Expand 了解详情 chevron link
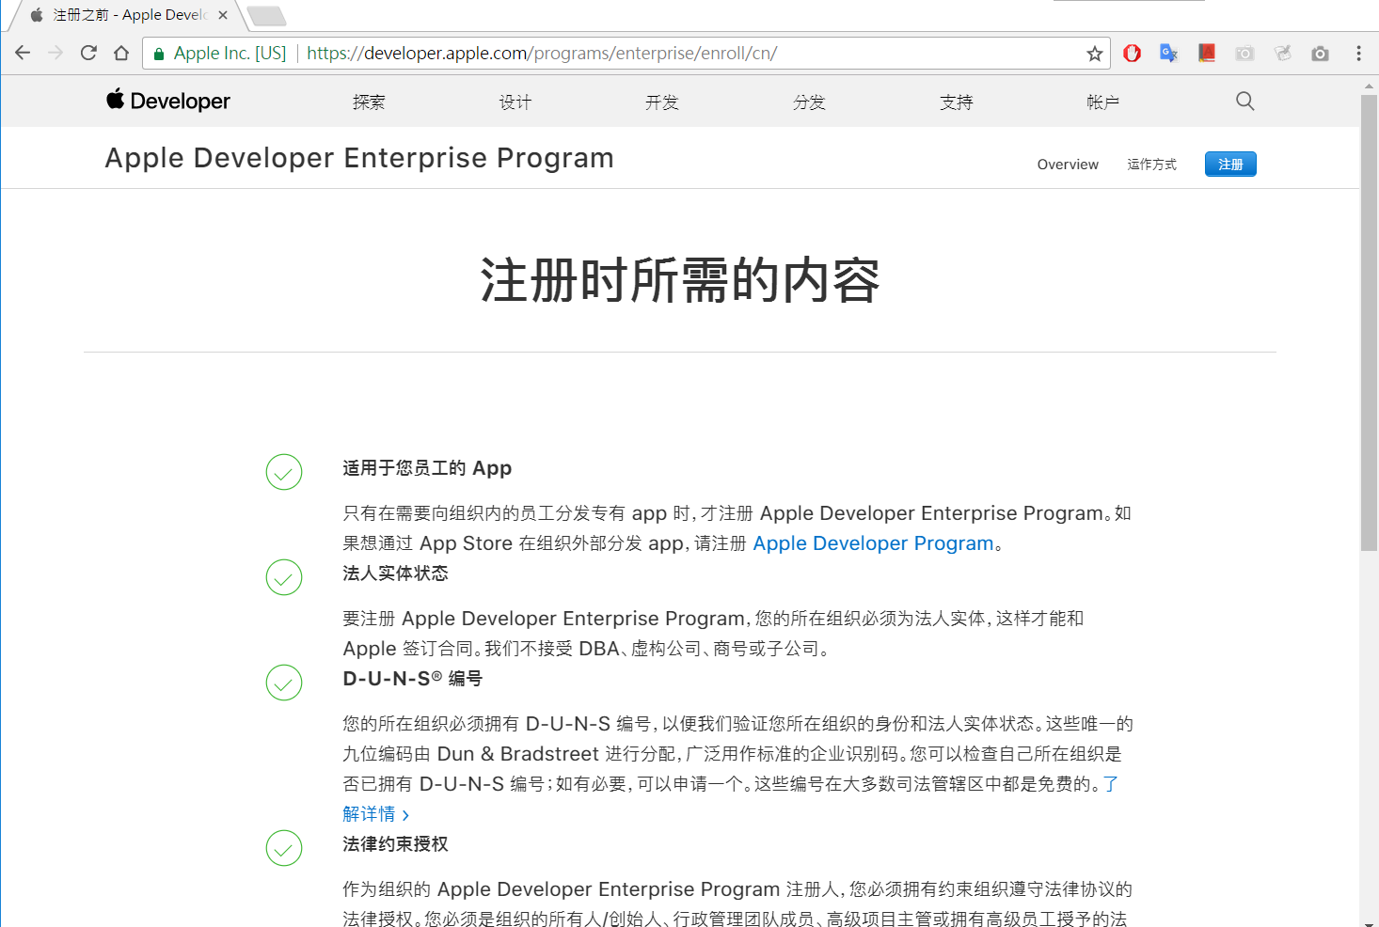This screenshot has width=1379, height=927. tap(405, 814)
